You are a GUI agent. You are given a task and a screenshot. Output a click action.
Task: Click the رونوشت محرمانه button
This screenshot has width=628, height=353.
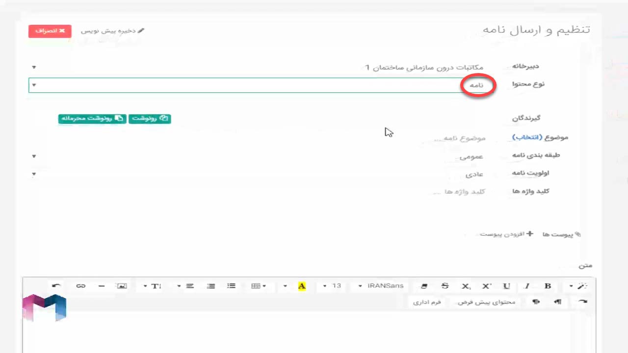[x=92, y=118]
